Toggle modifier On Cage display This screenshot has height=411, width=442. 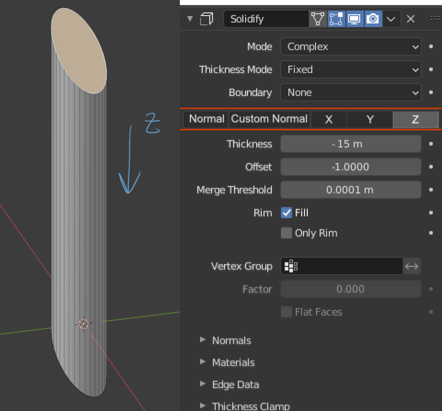[x=318, y=19]
